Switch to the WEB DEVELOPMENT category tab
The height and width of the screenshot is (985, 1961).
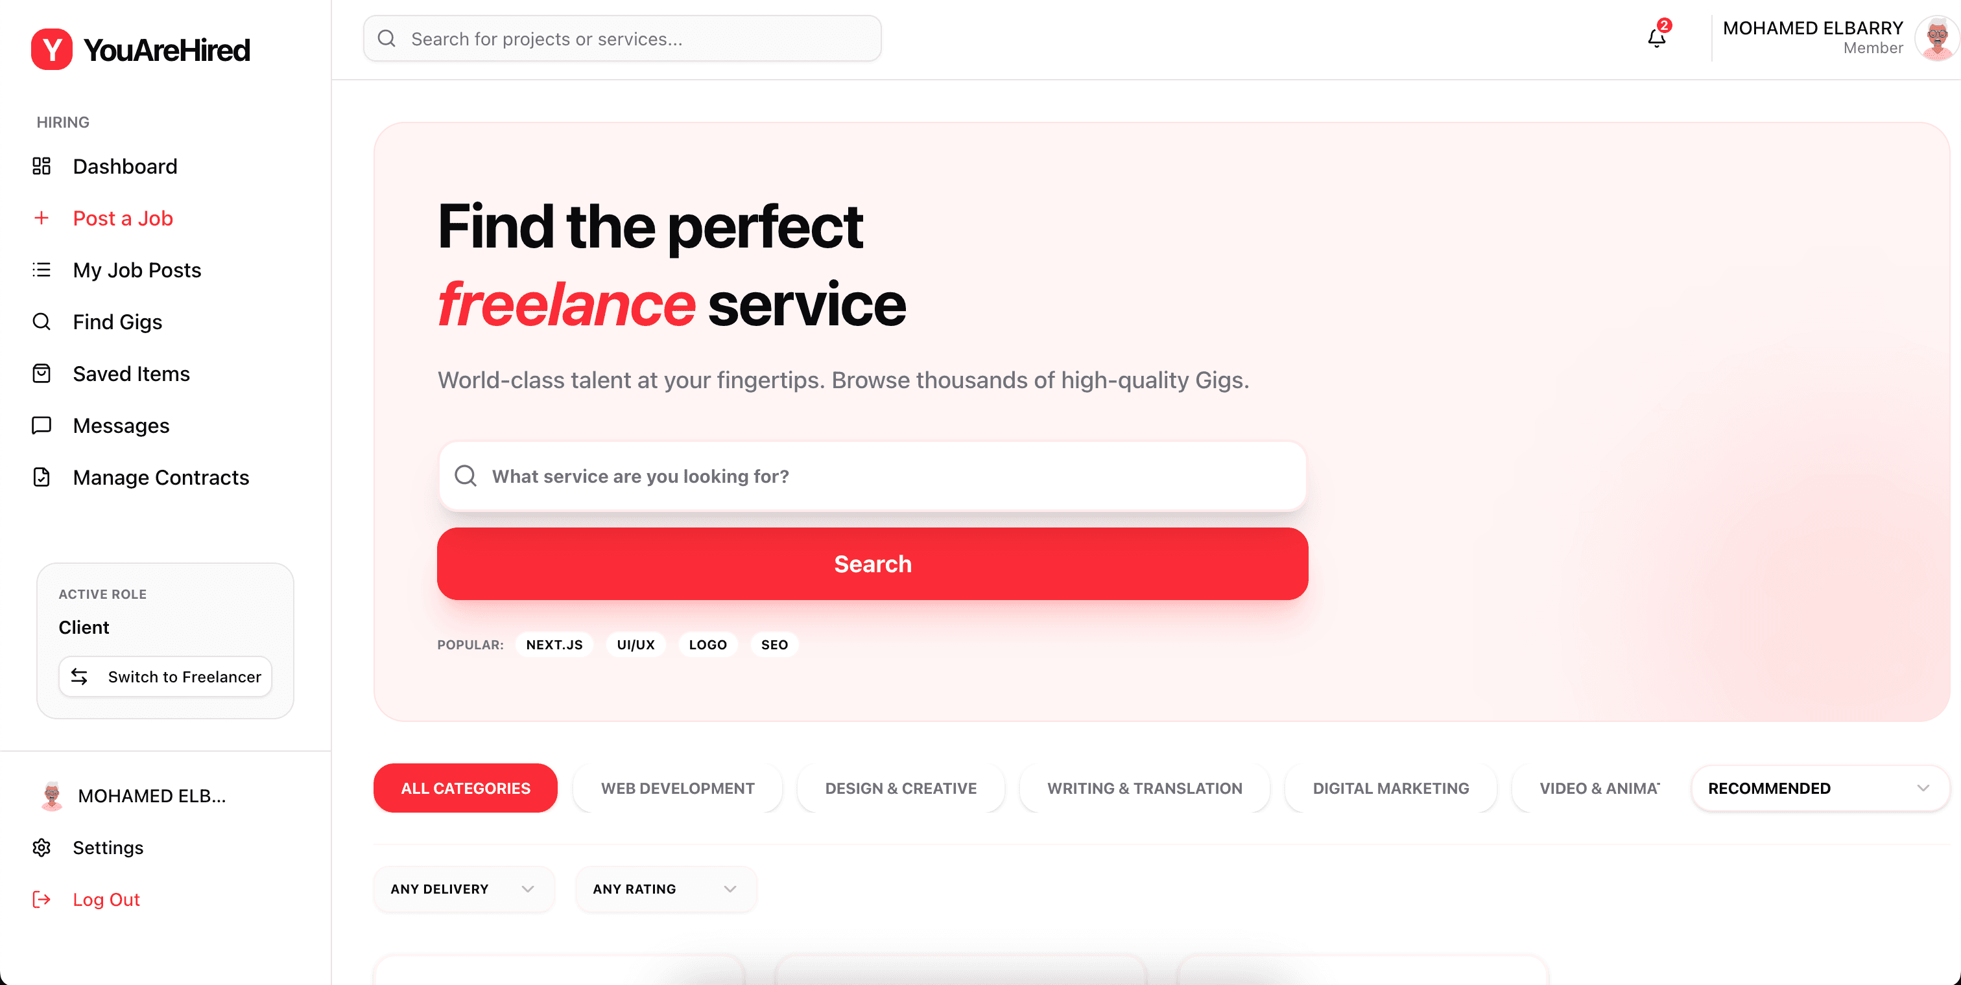(678, 788)
